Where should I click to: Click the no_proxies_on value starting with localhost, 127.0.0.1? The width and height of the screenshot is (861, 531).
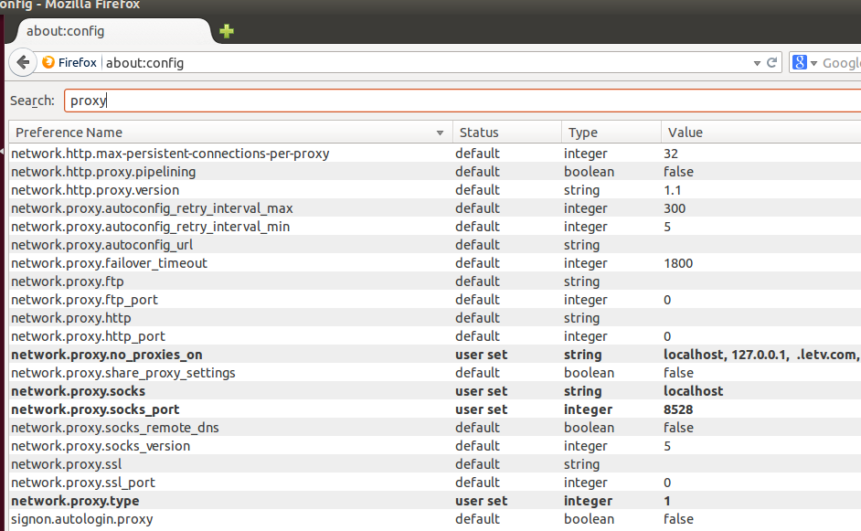761,355
